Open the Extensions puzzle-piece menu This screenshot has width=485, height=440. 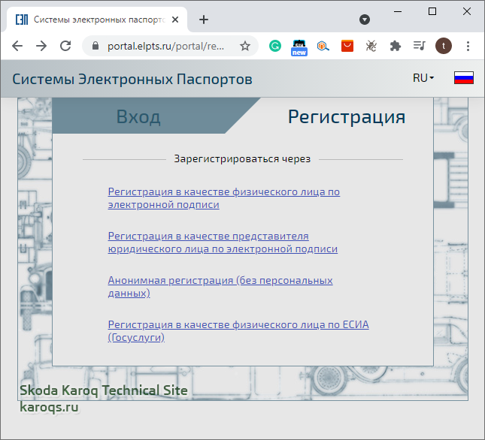[395, 46]
